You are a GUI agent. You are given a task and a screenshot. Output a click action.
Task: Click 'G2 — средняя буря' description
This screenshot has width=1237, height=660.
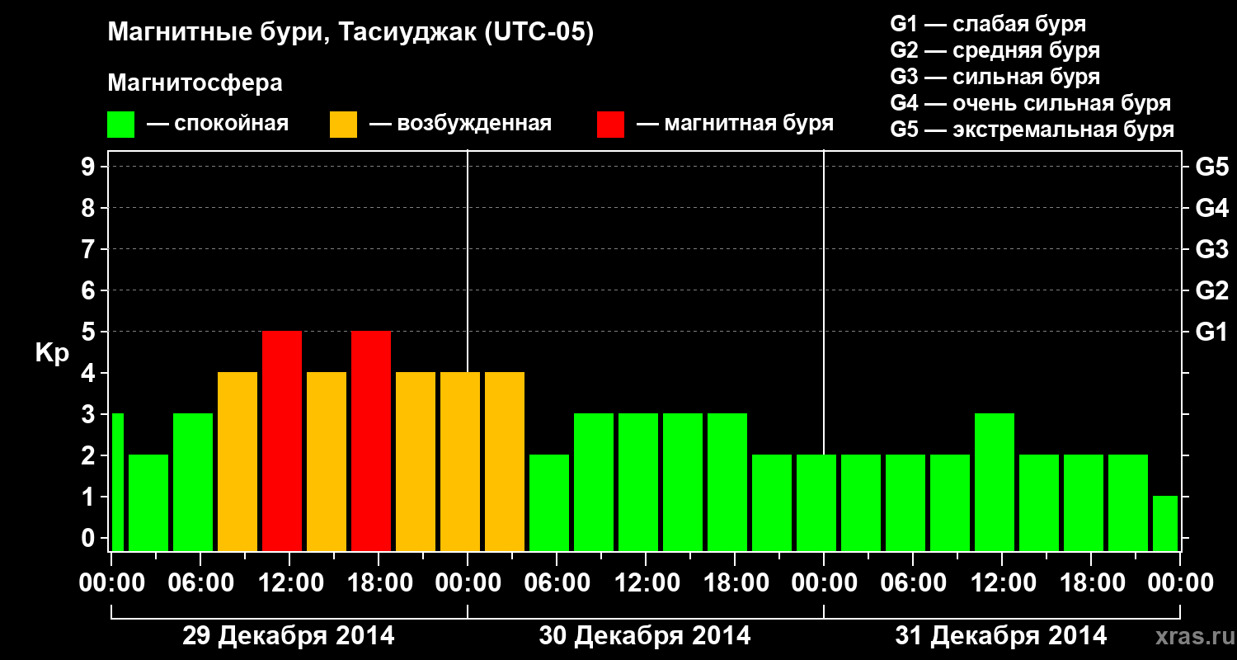[x=995, y=50]
